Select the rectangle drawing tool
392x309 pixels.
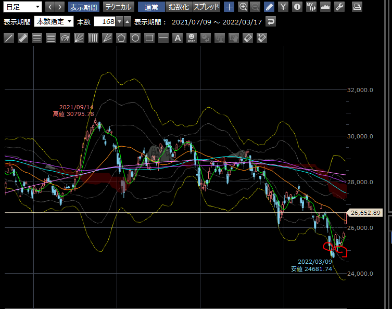[149, 38]
